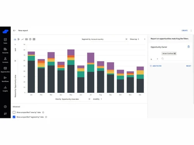This screenshot has height=145, width=194.
Task: Click RESET filters
Action: tap(189, 66)
